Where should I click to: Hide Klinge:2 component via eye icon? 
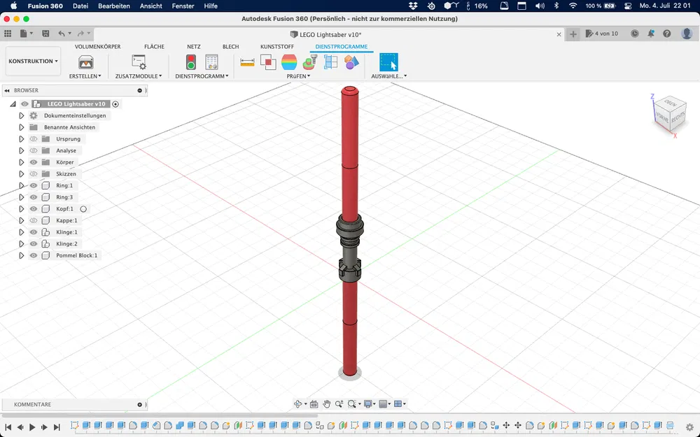pos(34,244)
